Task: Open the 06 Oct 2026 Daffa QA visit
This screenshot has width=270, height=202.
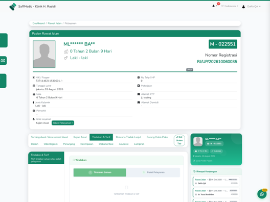Action: (216, 182)
